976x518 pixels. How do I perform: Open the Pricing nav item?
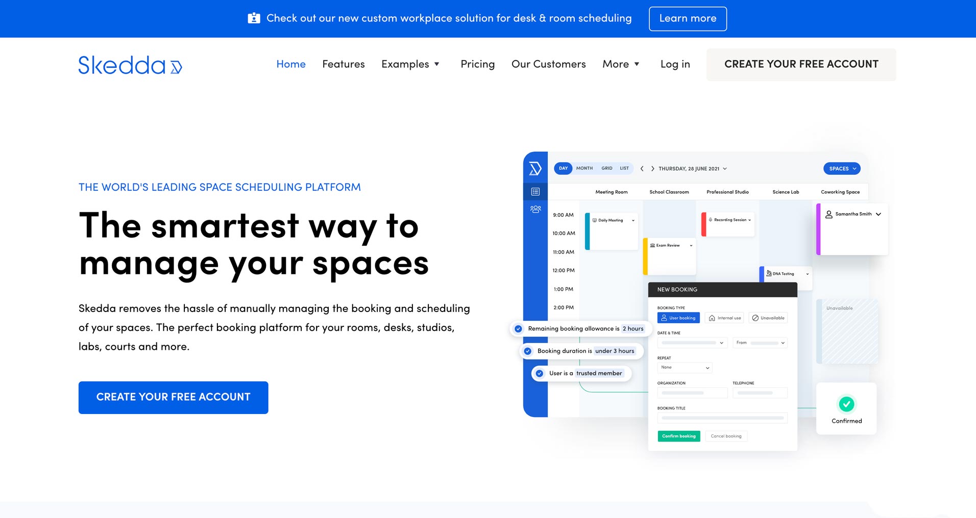pos(478,64)
